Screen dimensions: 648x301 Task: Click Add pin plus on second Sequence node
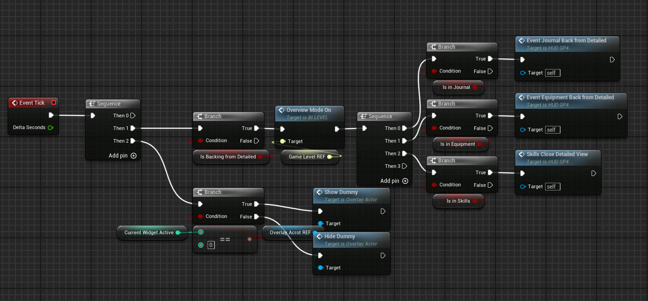tap(405, 181)
